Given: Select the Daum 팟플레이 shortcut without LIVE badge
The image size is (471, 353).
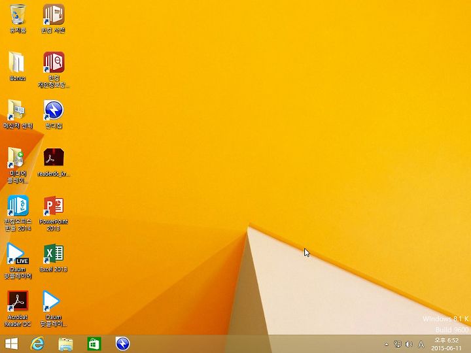Looking at the screenshot, I should (54, 309).
